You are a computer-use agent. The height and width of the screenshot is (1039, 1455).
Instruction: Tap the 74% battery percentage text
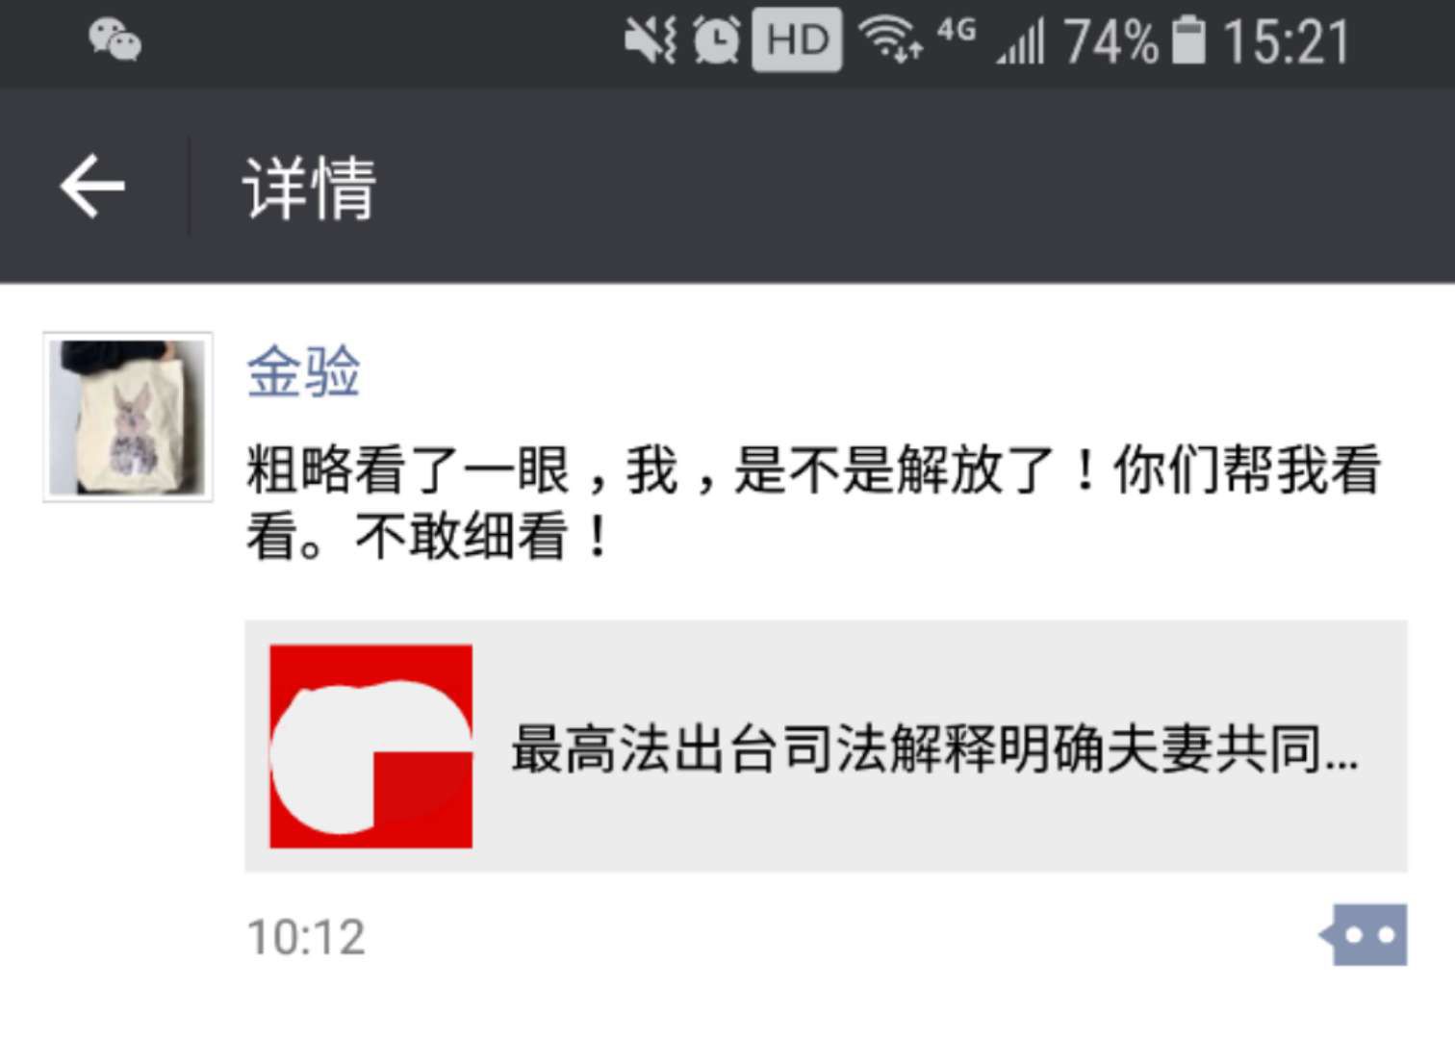(x=1111, y=41)
